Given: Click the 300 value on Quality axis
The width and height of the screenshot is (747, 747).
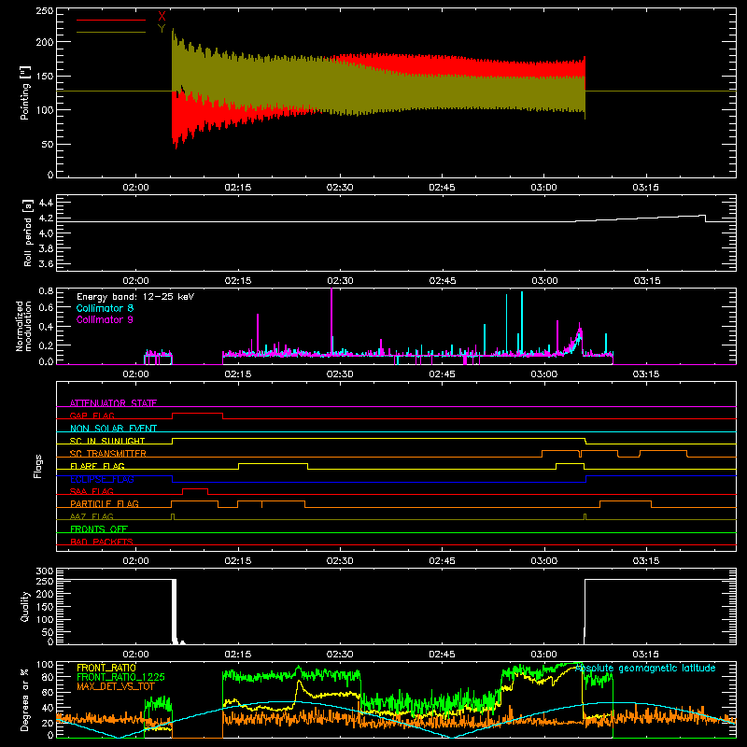Looking at the screenshot, I should [x=44, y=571].
